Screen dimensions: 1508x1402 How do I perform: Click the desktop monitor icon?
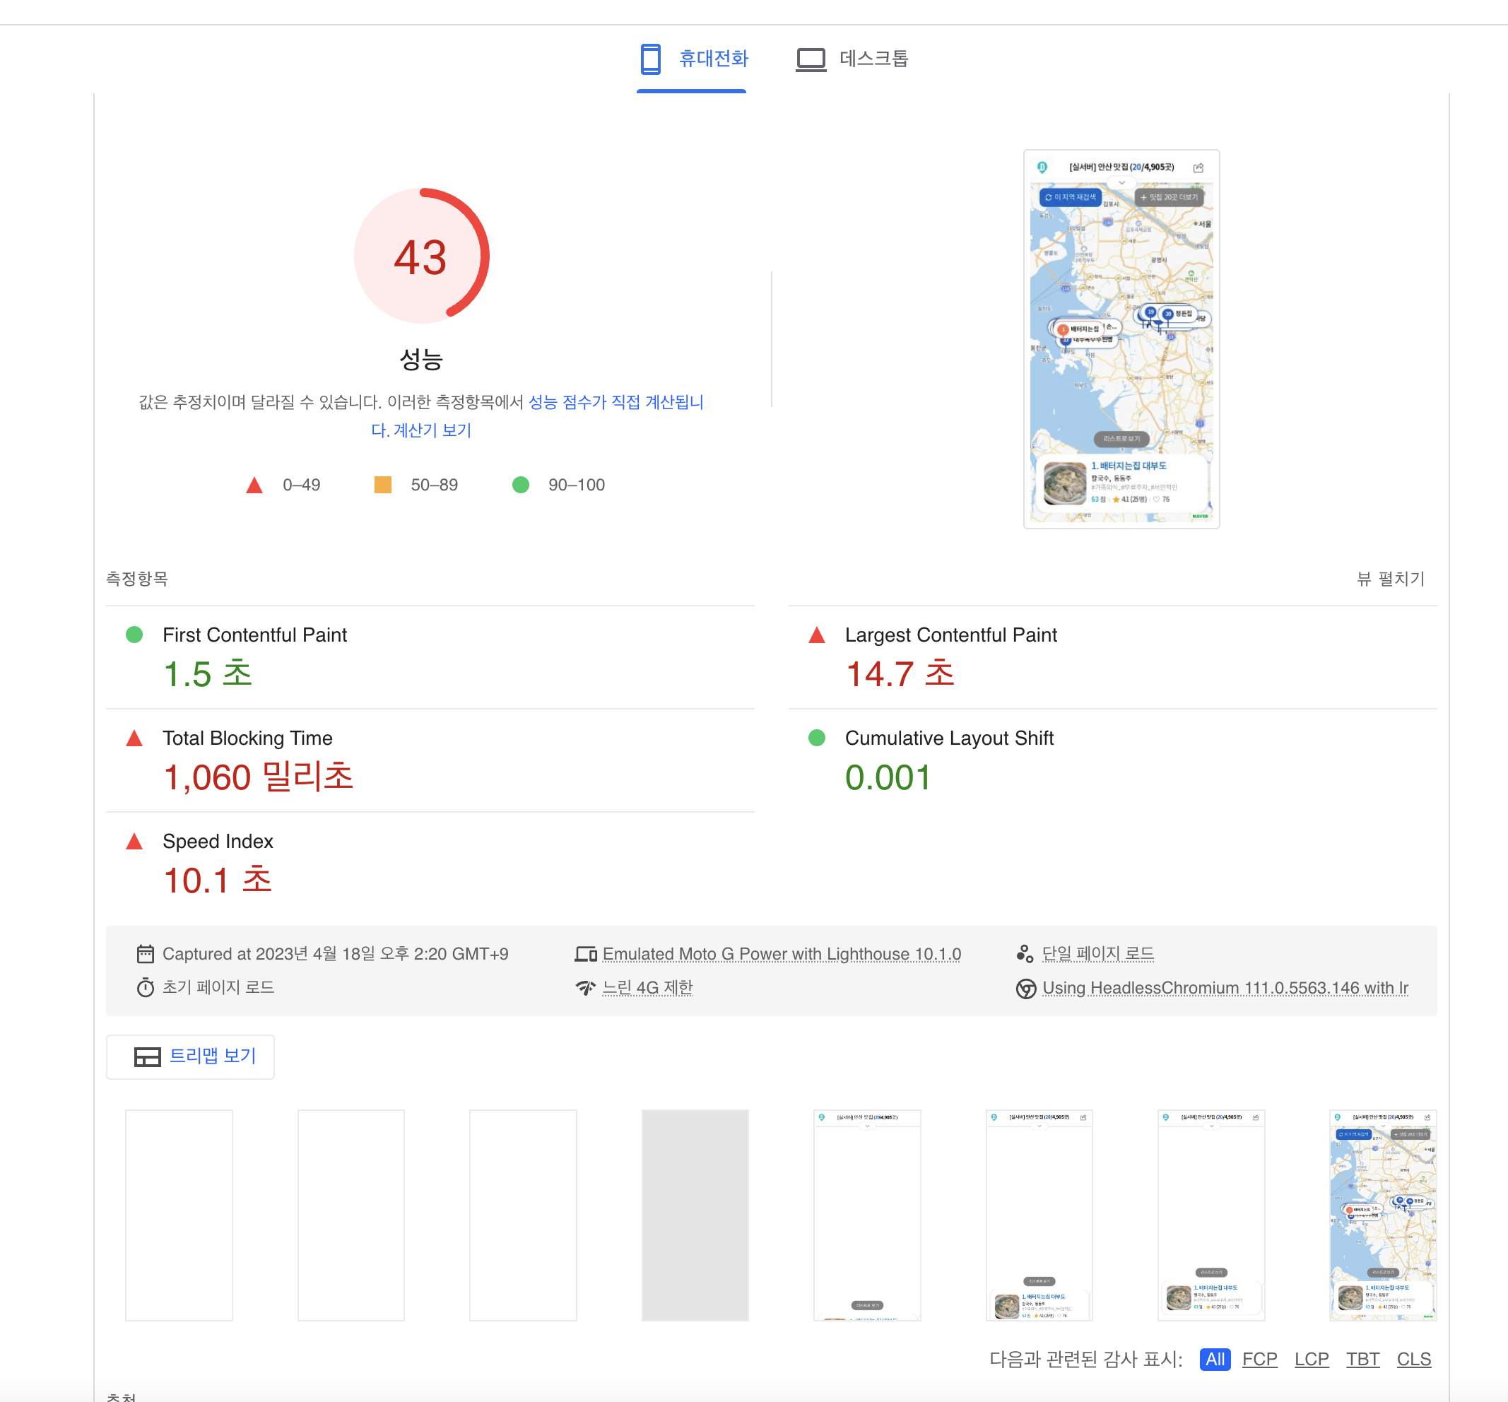pyautogui.click(x=810, y=59)
